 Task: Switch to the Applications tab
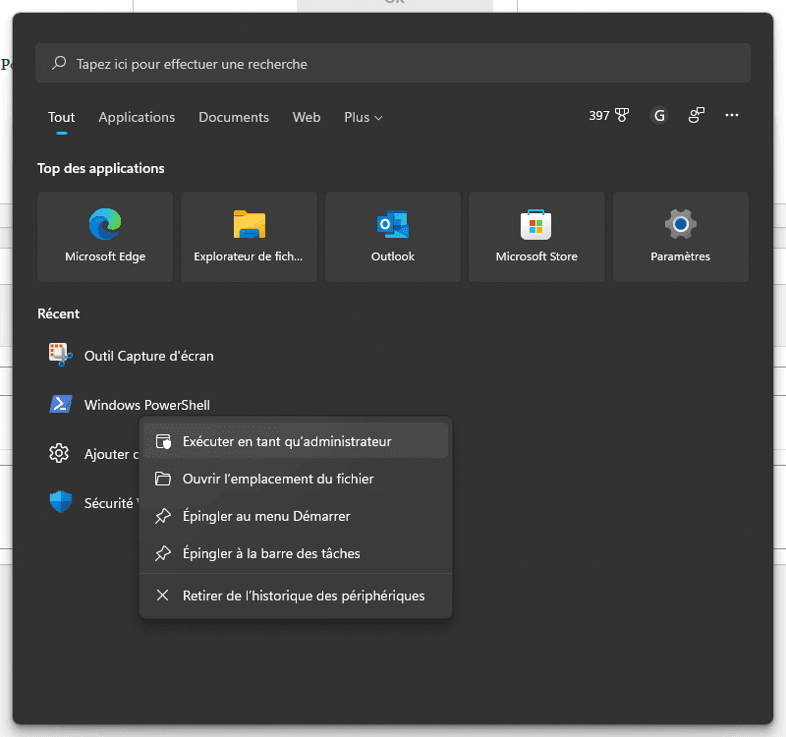[x=137, y=117]
